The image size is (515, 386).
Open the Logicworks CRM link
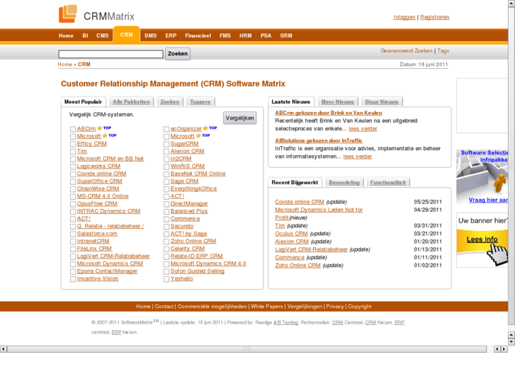coord(99,166)
